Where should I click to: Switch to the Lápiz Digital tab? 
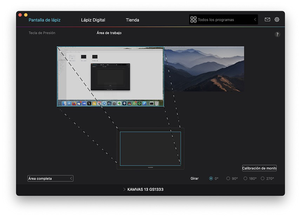click(93, 20)
